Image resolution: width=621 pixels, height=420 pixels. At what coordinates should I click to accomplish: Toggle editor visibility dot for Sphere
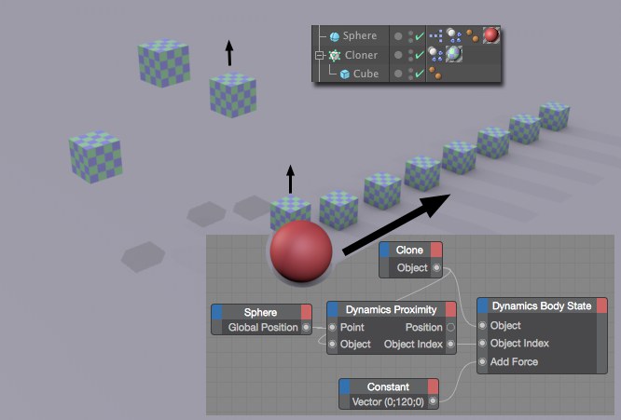pos(410,34)
